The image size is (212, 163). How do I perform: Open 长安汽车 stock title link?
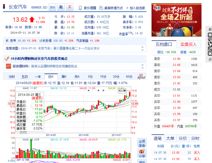click(x=18, y=7)
